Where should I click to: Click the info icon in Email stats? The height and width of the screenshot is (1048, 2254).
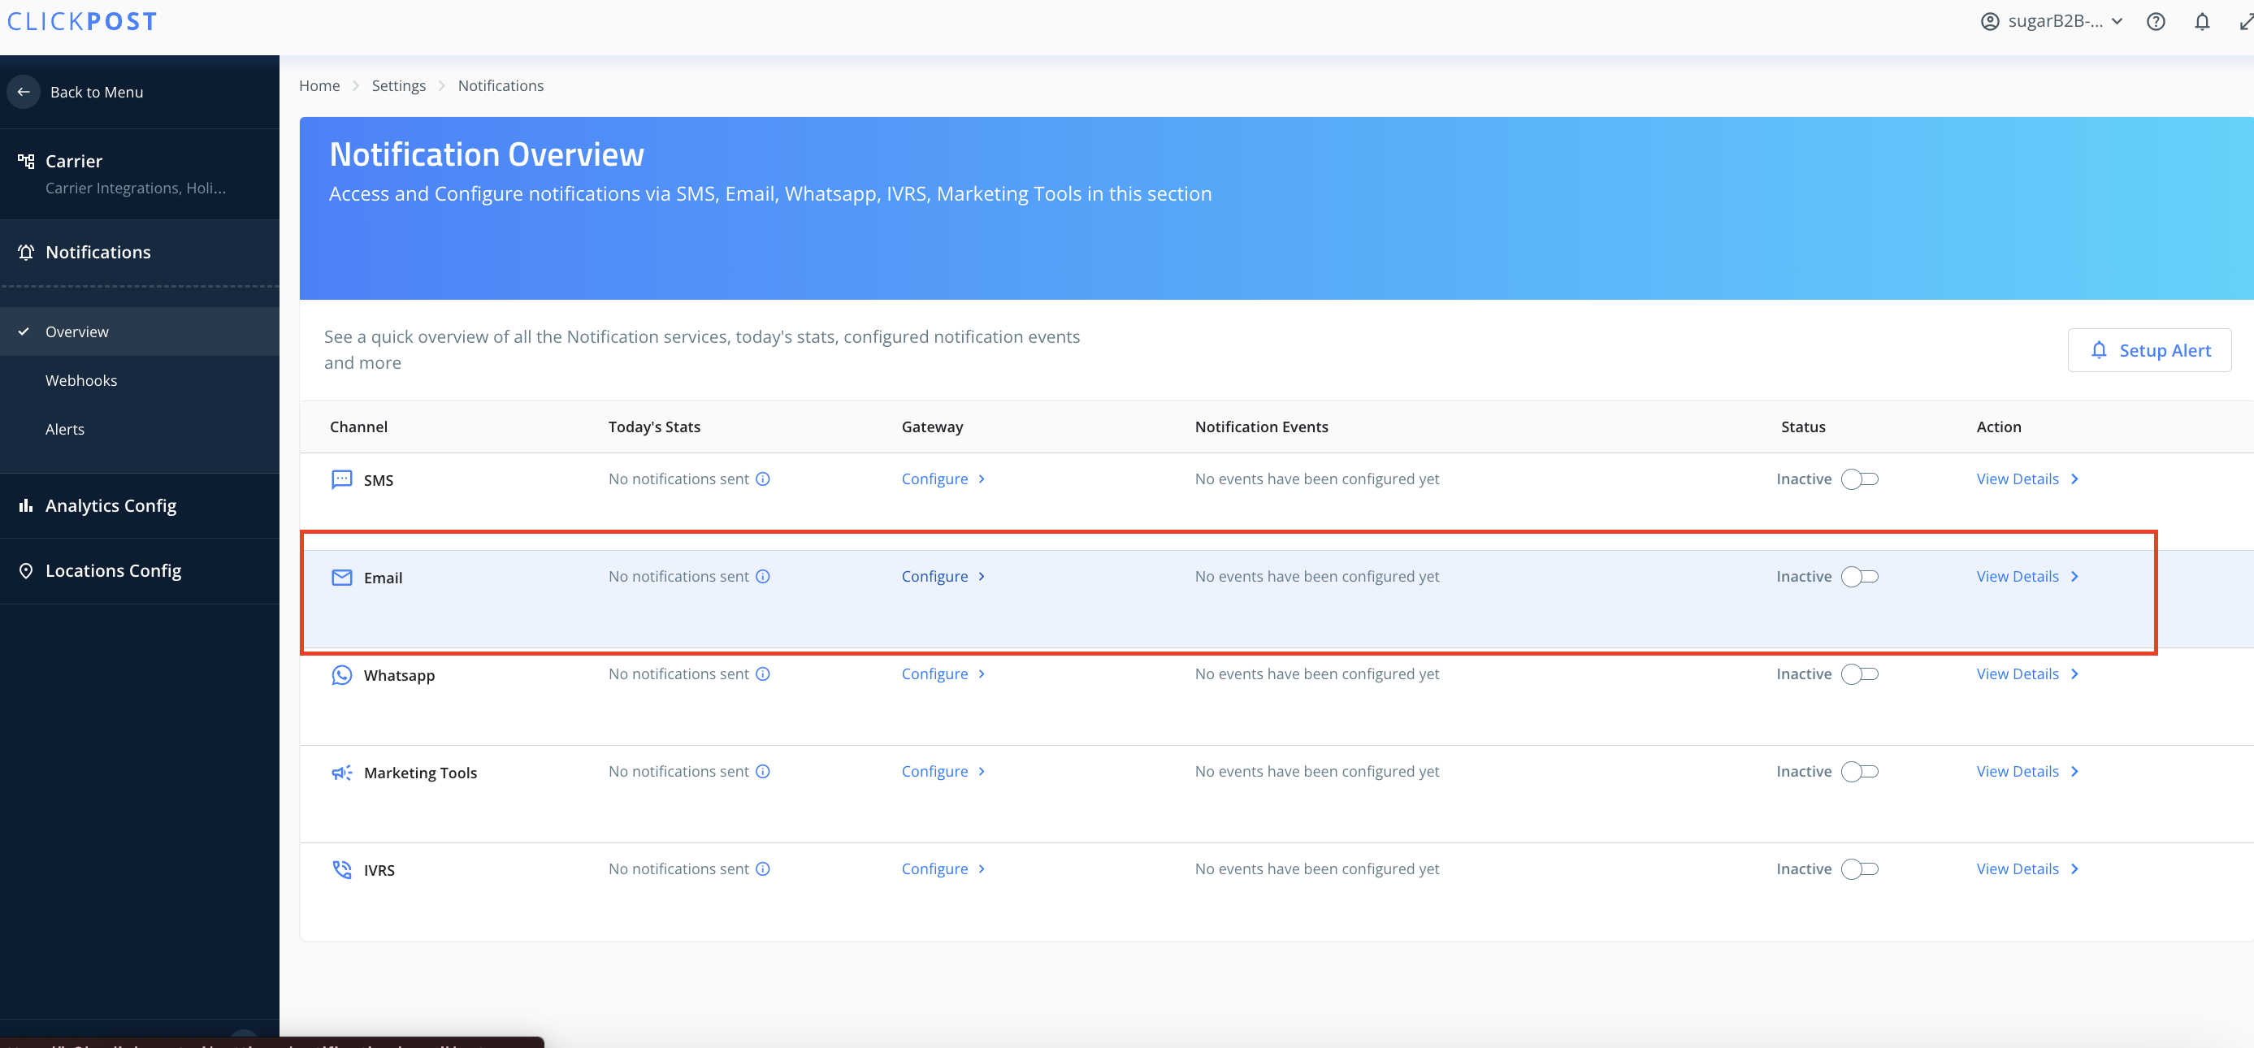coord(763,577)
